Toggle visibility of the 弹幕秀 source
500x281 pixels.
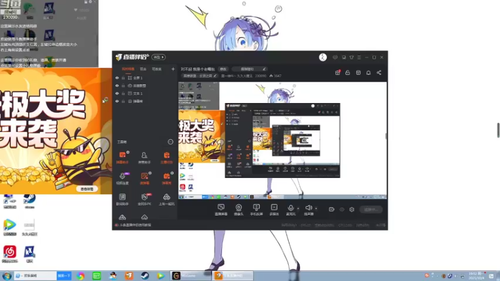117,101
